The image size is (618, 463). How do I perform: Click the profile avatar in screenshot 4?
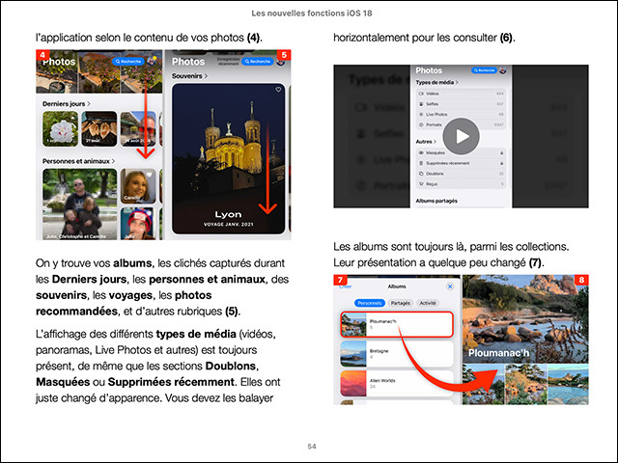coord(154,60)
